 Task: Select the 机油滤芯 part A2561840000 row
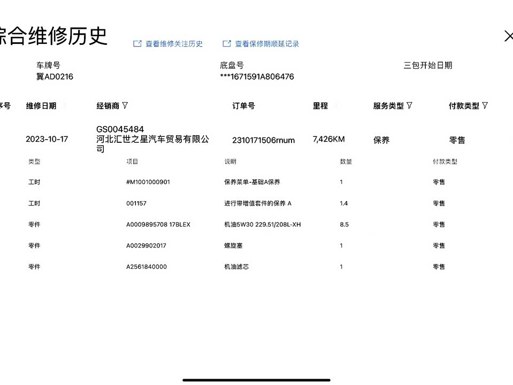[146, 266]
